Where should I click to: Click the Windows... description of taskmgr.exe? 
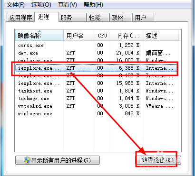[x=159, y=99]
